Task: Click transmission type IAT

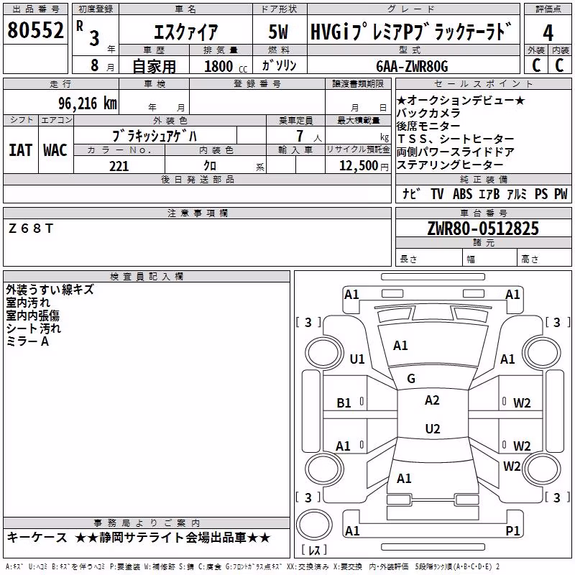Action: coord(21,150)
